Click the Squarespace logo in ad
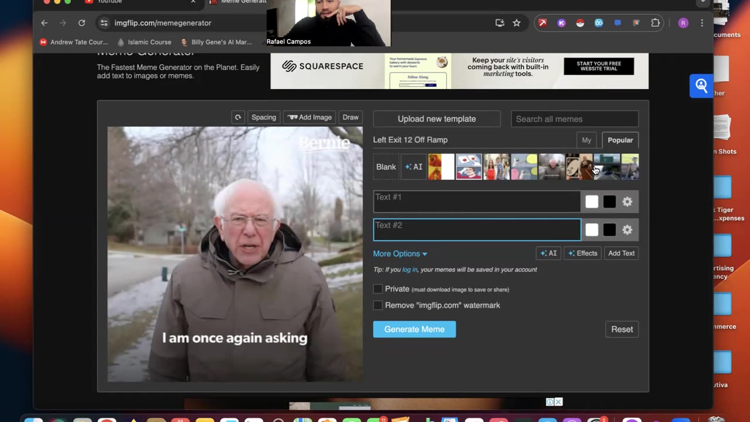The height and width of the screenshot is (422, 750). (x=322, y=66)
